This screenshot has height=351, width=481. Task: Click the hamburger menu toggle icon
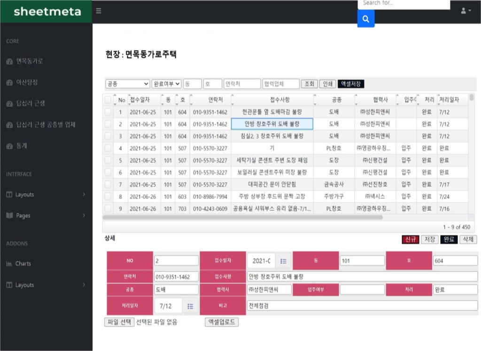point(99,11)
